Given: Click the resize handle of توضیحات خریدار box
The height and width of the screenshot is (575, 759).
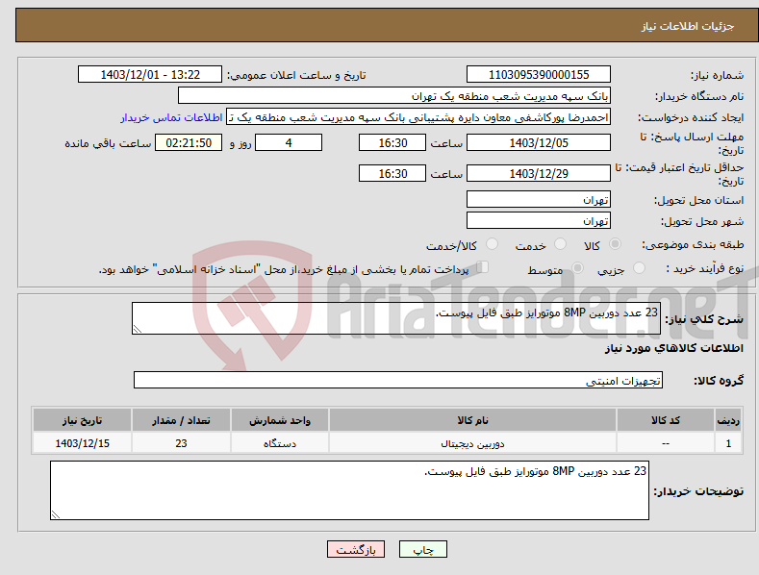Looking at the screenshot, I should [x=56, y=514].
